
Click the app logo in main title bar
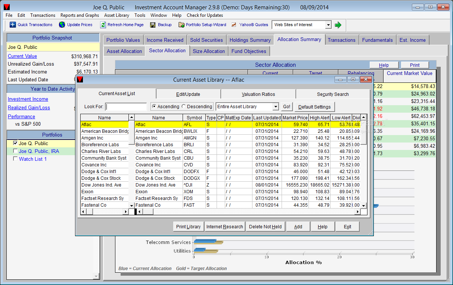[7, 7]
